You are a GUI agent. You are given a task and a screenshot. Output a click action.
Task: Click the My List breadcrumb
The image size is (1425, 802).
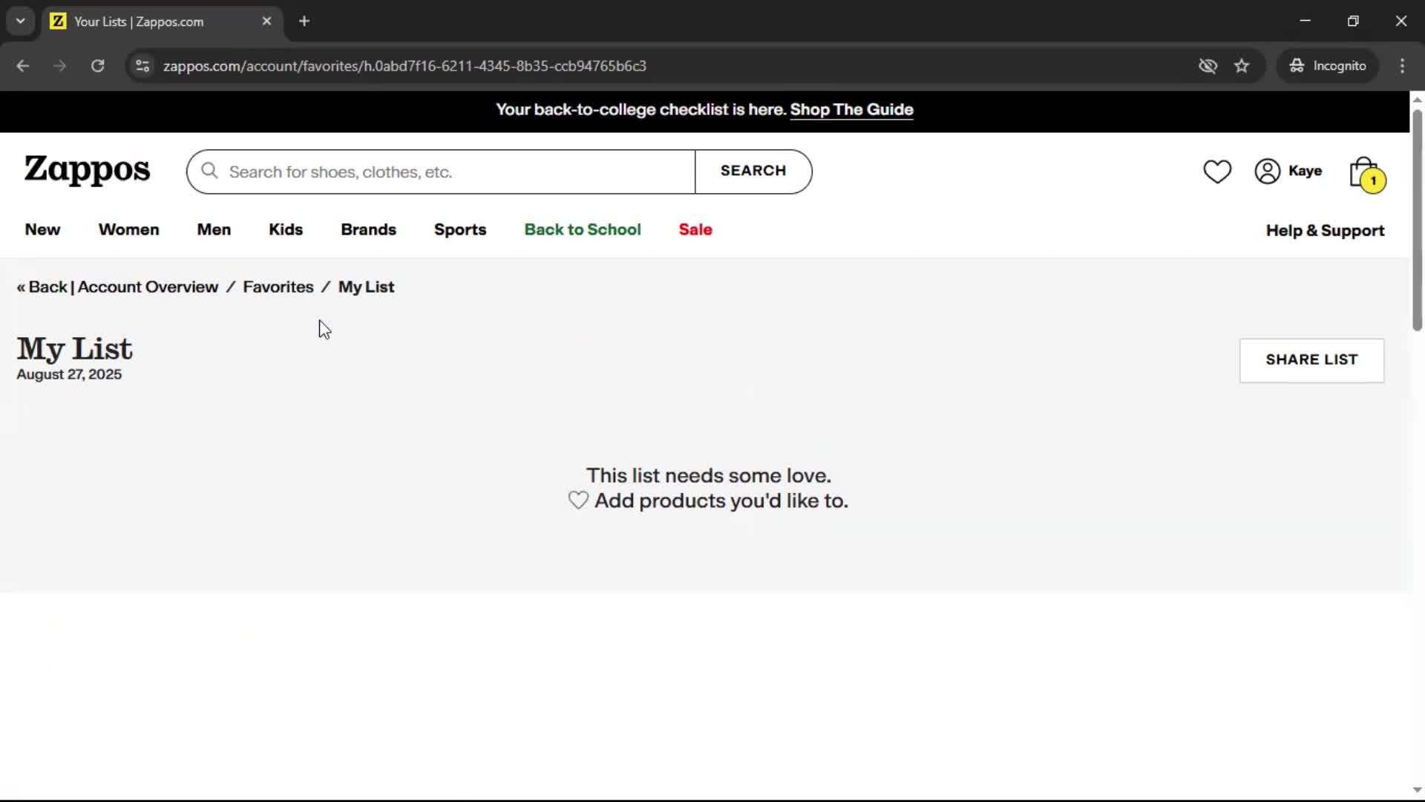coord(366,287)
